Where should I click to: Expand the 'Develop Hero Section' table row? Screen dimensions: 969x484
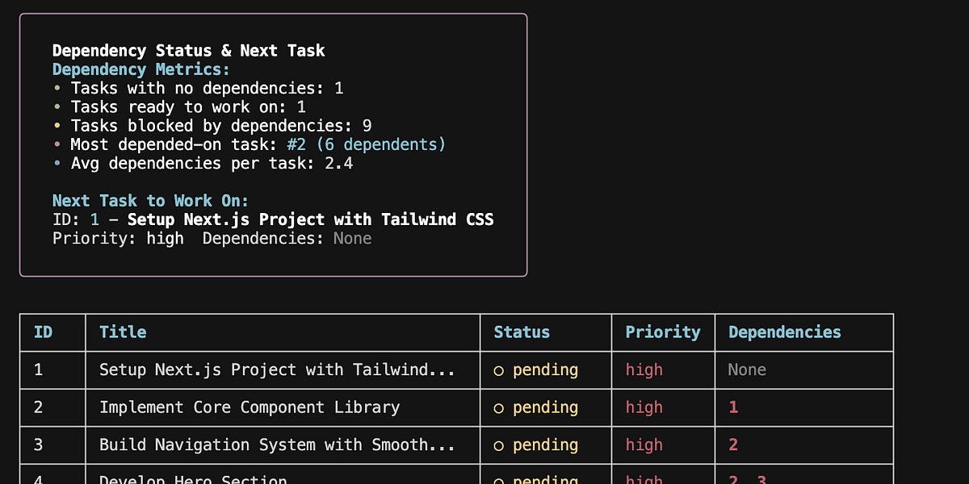[192, 478]
